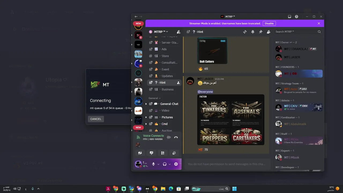Open headphone output options arrow
This screenshot has width=343, height=193.
pos(170,164)
